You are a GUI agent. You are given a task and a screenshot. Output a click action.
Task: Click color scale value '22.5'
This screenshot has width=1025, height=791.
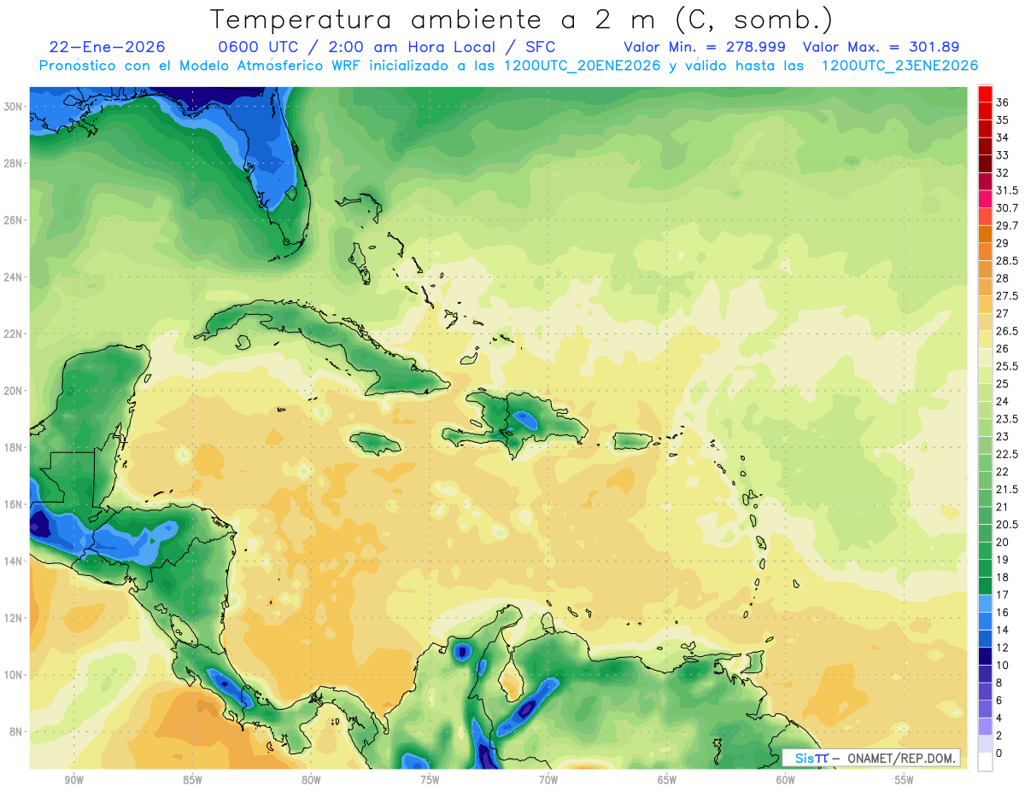point(1007,454)
